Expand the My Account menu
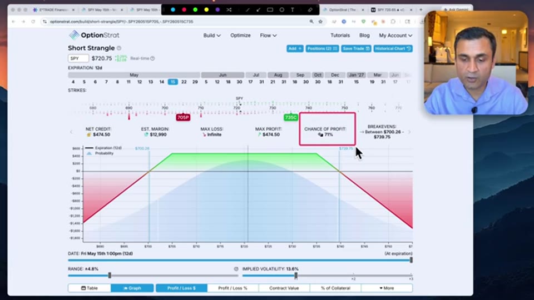The width and height of the screenshot is (534, 300). pyautogui.click(x=395, y=36)
